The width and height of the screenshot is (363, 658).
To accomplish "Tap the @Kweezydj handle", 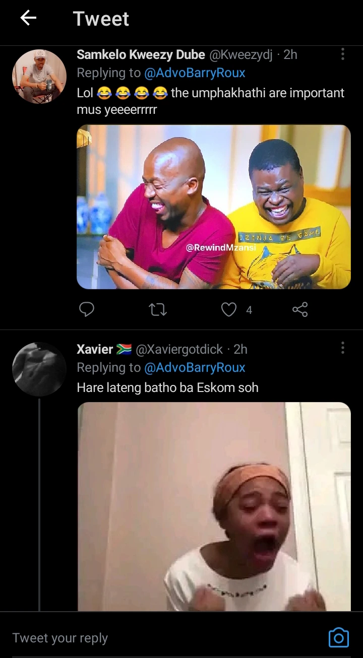I will (x=240, y=55).
